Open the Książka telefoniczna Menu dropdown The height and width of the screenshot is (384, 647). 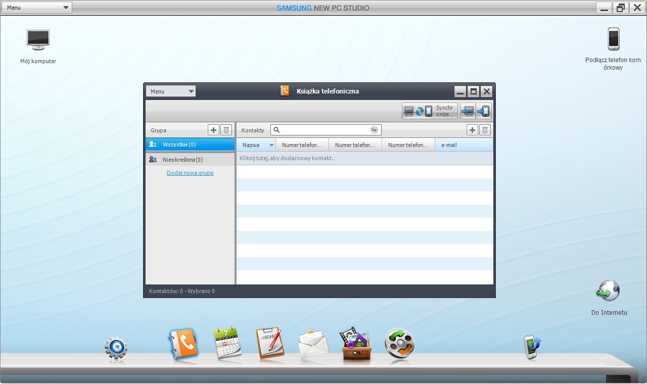[171, 91]
